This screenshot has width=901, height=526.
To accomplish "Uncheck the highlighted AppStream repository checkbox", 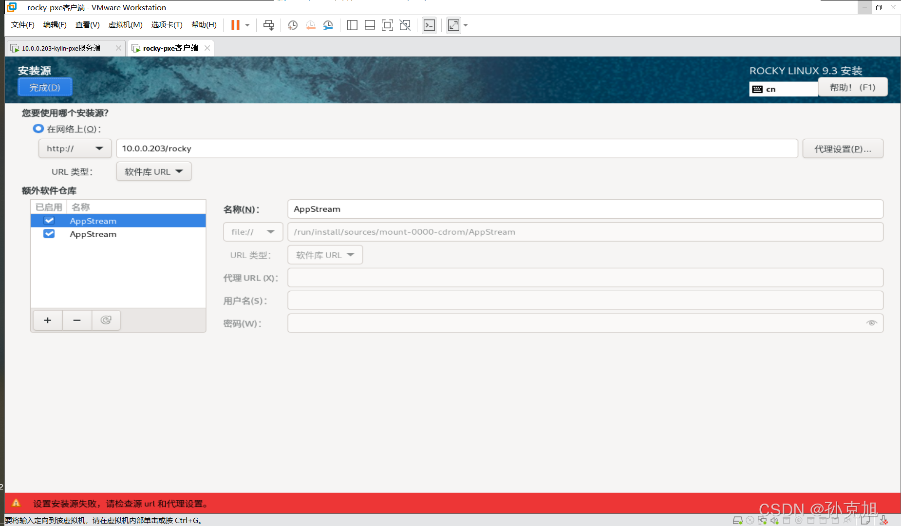I will [x=49, y=221].
